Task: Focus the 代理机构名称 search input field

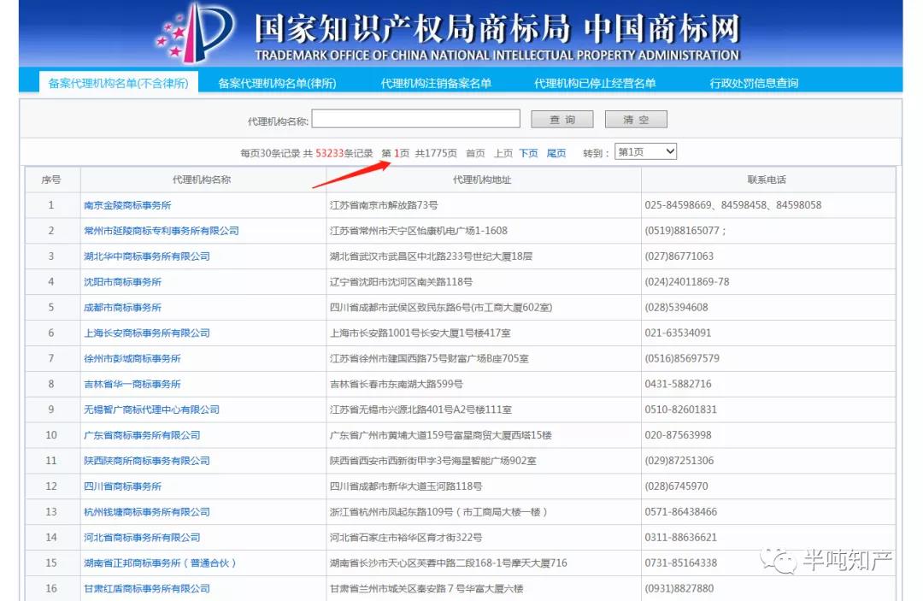Action: (416, 120)
